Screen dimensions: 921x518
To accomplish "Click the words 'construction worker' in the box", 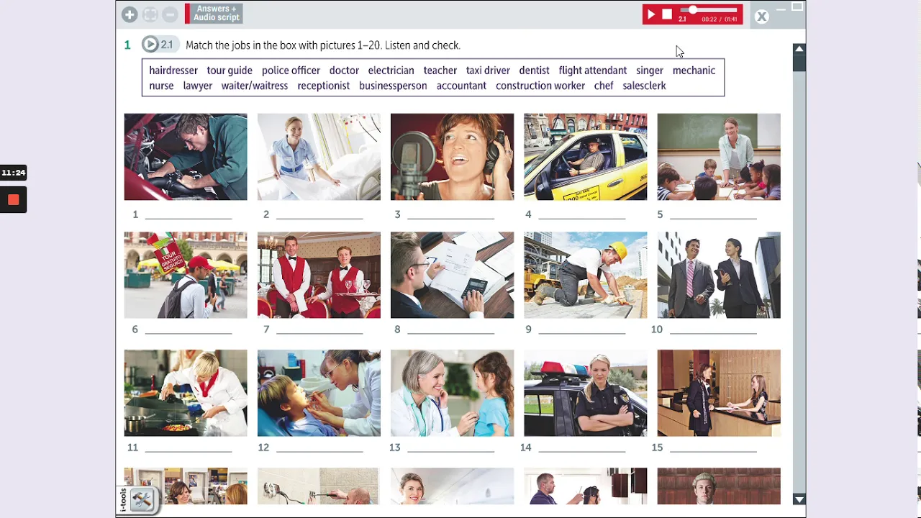I will click(x=540, y=86).
